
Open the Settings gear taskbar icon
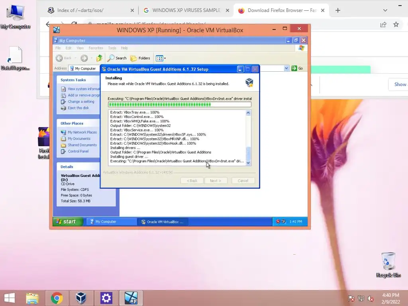coord(106,298)
